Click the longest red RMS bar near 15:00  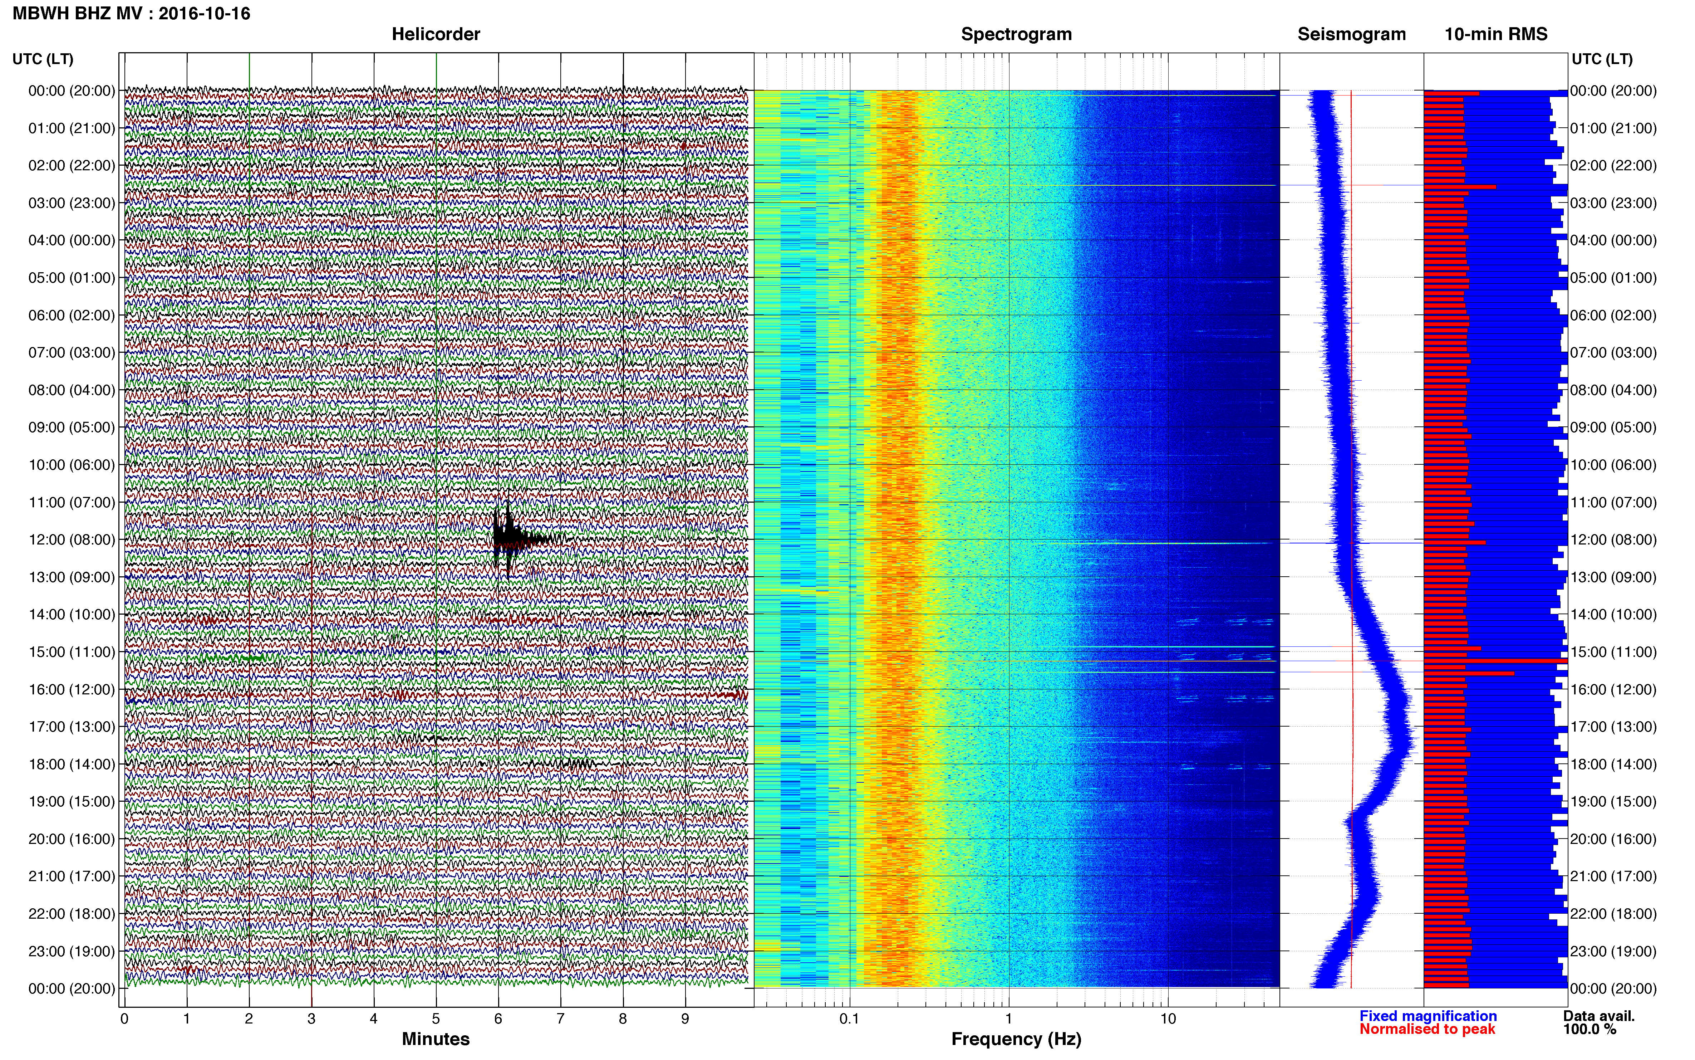pos(1495,661)
